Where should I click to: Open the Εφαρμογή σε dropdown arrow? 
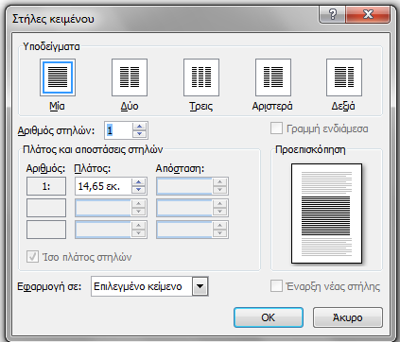click(200, 286)
